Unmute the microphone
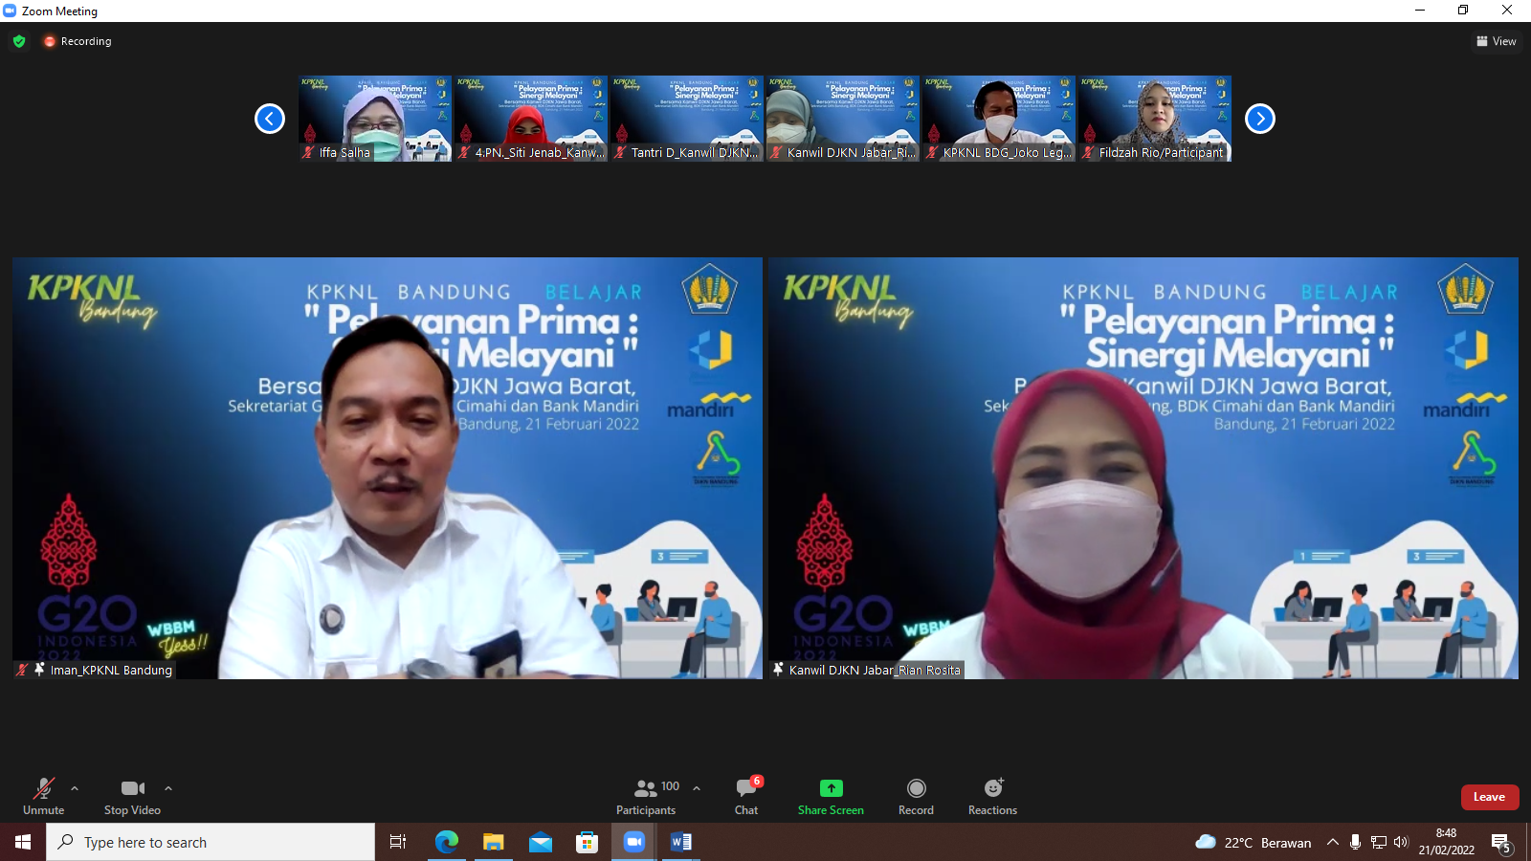The image size is (1531, 861). [x=44, y=796]
